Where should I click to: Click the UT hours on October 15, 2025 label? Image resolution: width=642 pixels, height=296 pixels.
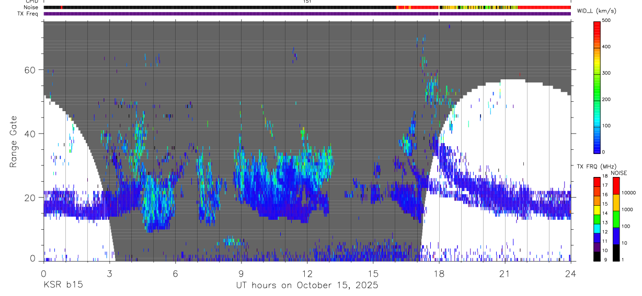click(307, 285)
